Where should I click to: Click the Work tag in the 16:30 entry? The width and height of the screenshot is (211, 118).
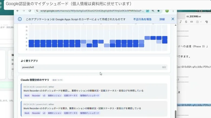click(27, 96)
